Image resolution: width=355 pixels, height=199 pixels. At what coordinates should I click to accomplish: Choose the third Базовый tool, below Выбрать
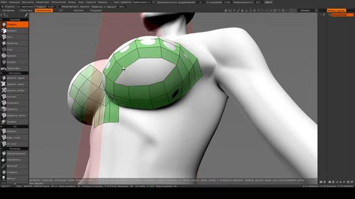[x=14, y=37]
